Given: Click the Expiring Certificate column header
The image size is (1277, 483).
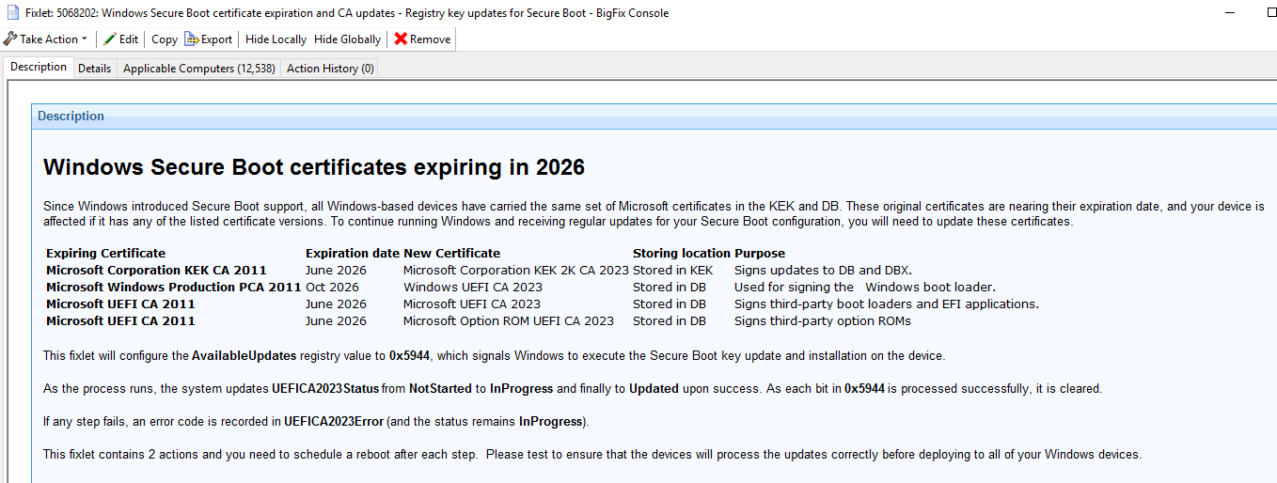Looking at the screenshot, I should 105,253.
